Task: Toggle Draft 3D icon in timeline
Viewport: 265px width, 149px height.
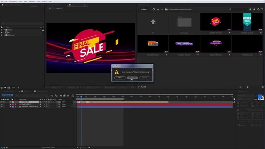Action: point(56,96)
